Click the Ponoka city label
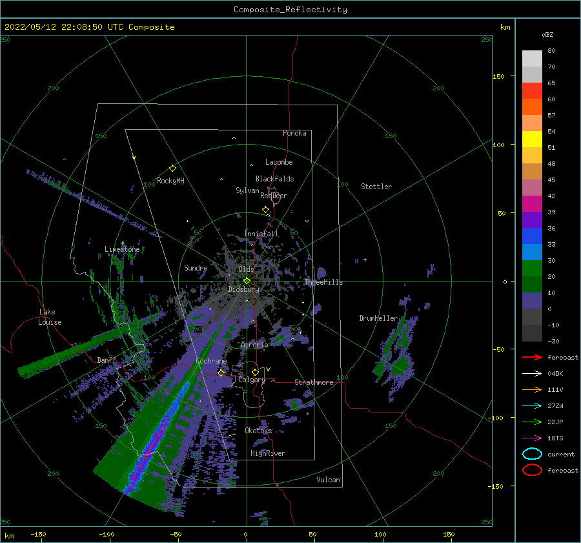This screenshot has height=543, width=581. (x=294, y=133)
